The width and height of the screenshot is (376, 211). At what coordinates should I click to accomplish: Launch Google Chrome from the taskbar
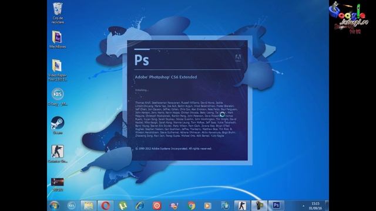pos(191,206)
